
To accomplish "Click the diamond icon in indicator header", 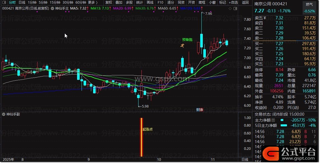I will coord(230,8).
